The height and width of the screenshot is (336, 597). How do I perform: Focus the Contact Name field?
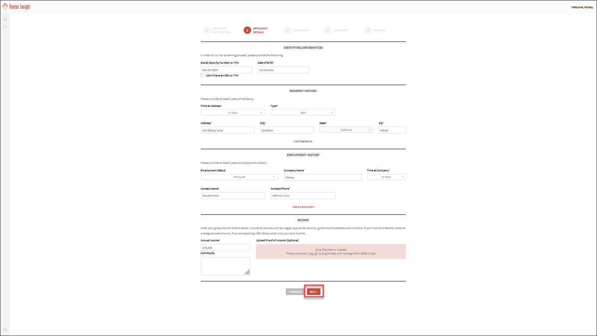233,196
